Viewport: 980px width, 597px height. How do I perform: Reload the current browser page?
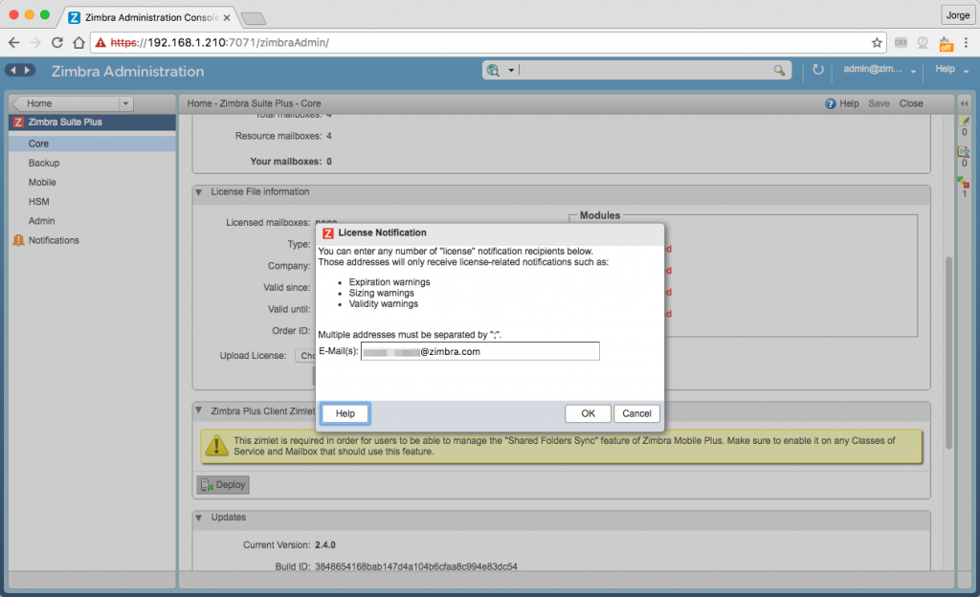[56, 42]
